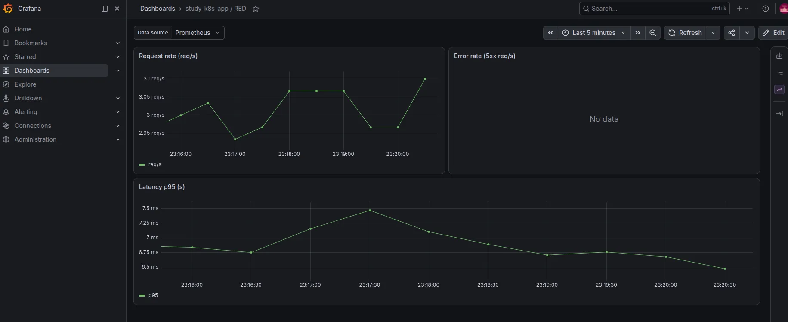The image size is (788, 322).
Task: Open Drilldown section
Action: [28, 98]
